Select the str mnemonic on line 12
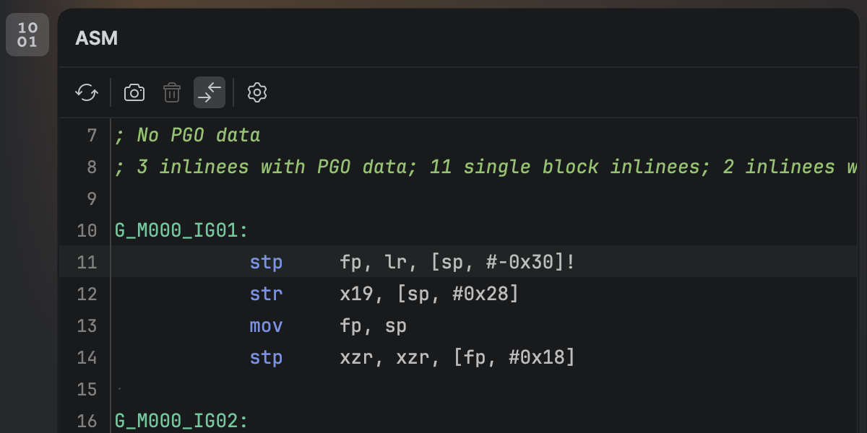The image size is (867, 433). pyautogui.click(x=266, y=294)
